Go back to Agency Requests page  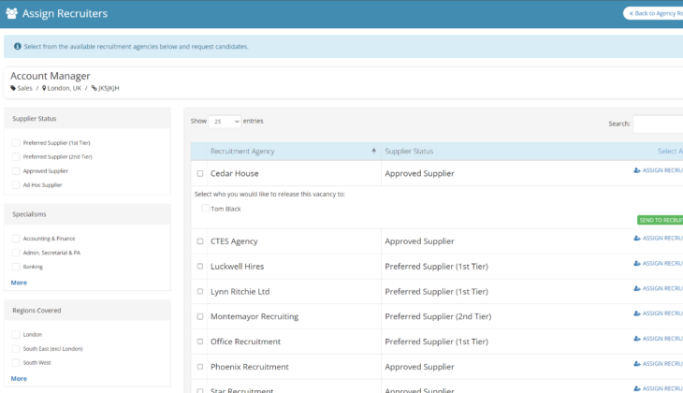coord(654,13)
